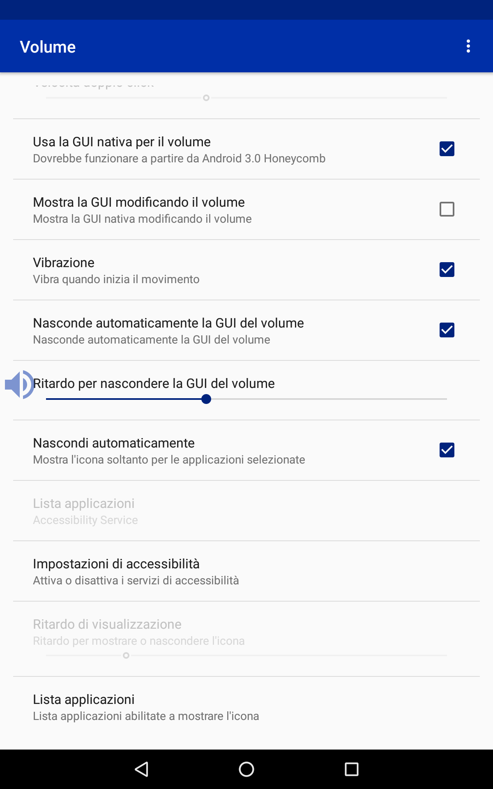Tap the floating volume speaker icon
Image resolution: width=493 pixels, height=789 pixels.
[x=19, y=384]
